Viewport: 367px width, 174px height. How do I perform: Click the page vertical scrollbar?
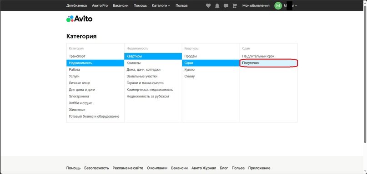pyautogui.click(x=365, y=75)
